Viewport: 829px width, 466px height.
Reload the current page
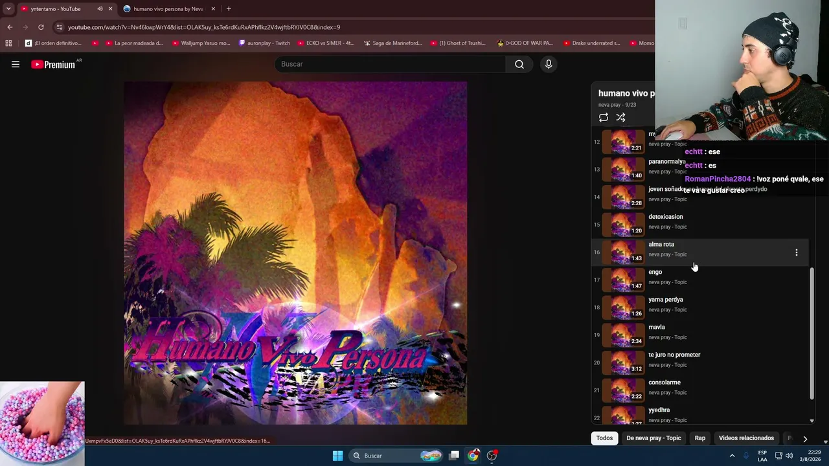[41, 27]
